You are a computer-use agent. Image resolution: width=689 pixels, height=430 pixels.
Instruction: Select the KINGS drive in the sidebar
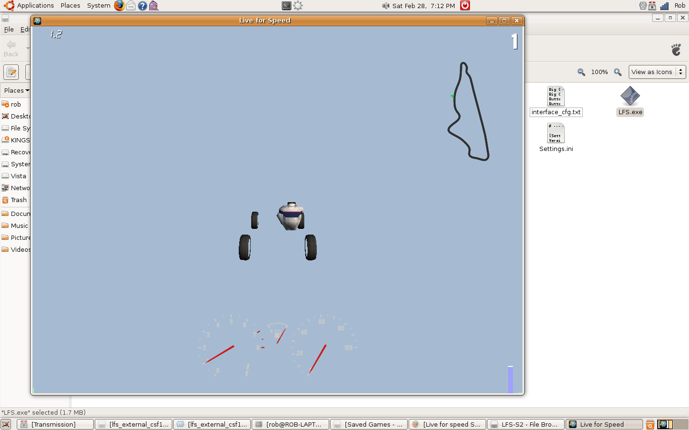16,140
